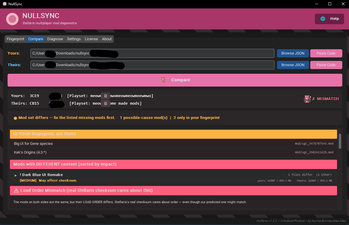Maximize the NullSync window
Screen dimensions: 349x225
coord(330,4)
